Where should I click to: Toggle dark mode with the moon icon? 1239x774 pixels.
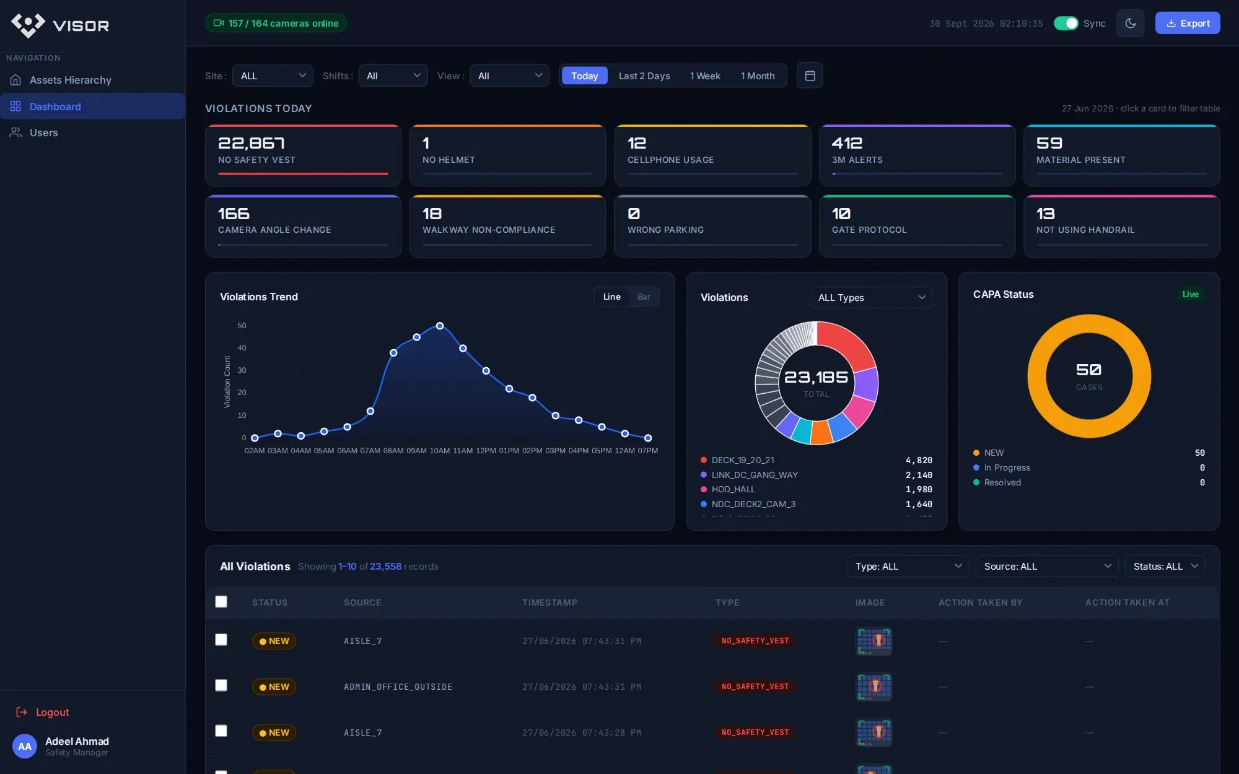[1131, 23]
